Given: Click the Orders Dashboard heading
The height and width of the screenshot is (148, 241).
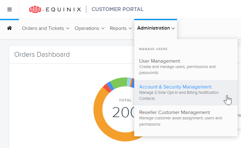Looking at the screenshot, I should 42,54.
